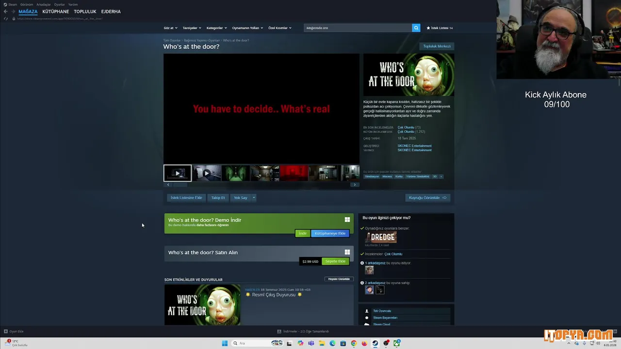Open the Görünüm menu
Viewport: 621px width, 349px height.
27,4
